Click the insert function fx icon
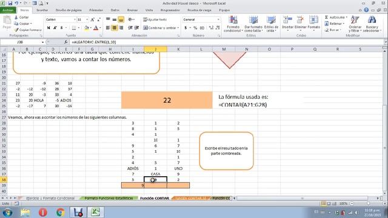This screenshot has width=388, height=218. 66,42
